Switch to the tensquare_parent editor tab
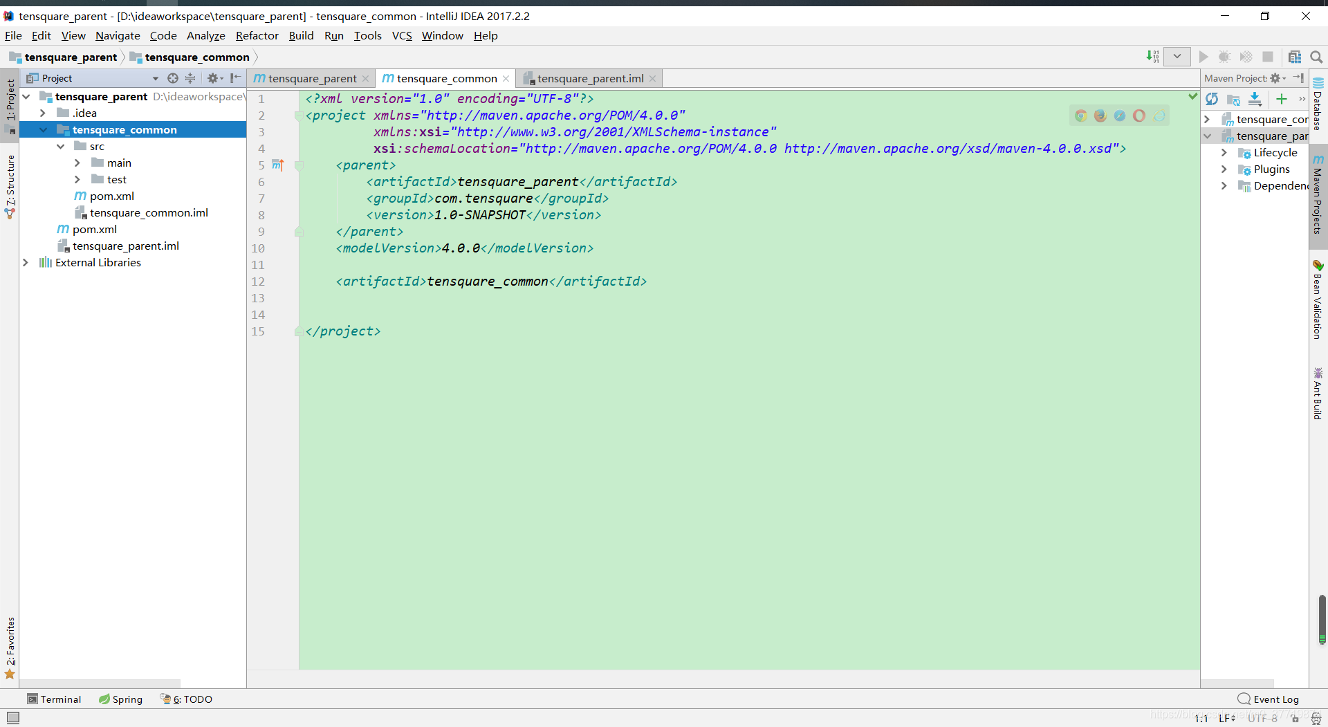Screen dimensions: 1328x727 coord(311,78)
